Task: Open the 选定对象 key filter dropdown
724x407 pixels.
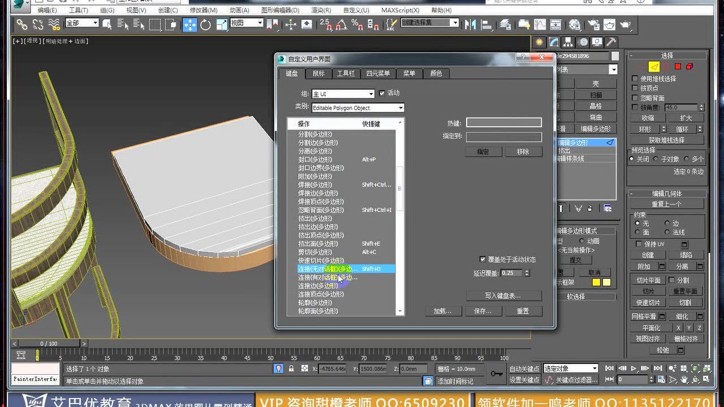Action: pyautogui.click(x=571, y=369)
